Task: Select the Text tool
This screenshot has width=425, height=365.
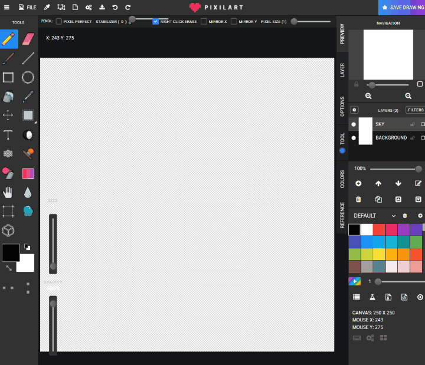Action: tap(8, 134)
